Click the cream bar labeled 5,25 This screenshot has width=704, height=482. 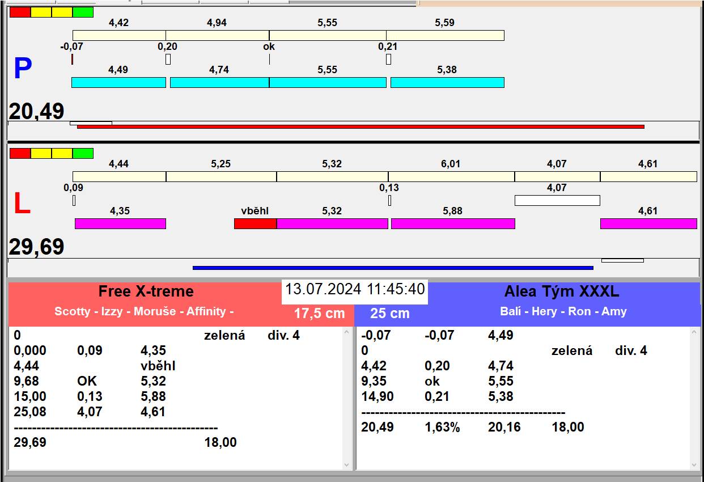tap(221, 176)
